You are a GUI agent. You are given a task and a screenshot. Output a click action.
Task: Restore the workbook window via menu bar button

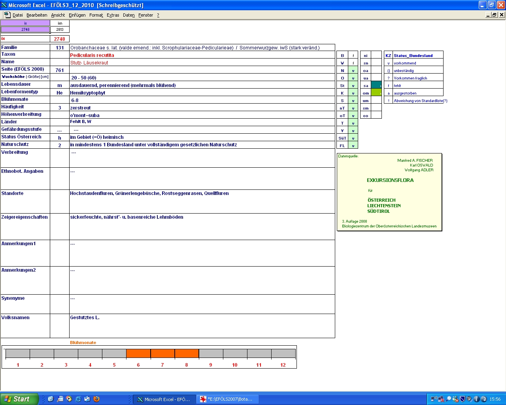pos(495,15)
